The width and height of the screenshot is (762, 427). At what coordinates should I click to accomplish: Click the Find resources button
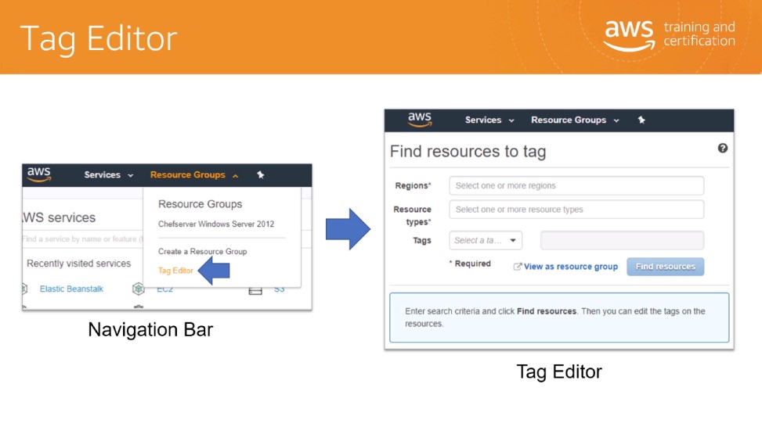(666, 267)
